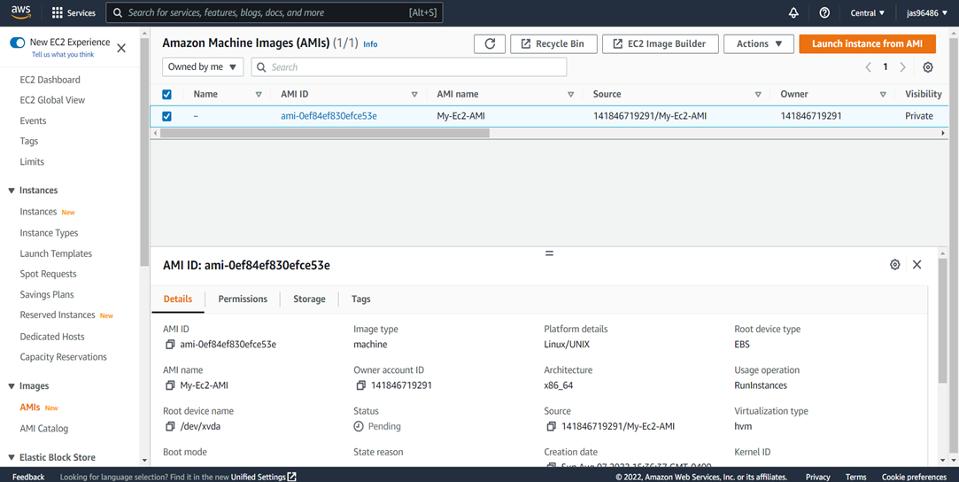Copy the Source value in details

click(x=552, y=426)
